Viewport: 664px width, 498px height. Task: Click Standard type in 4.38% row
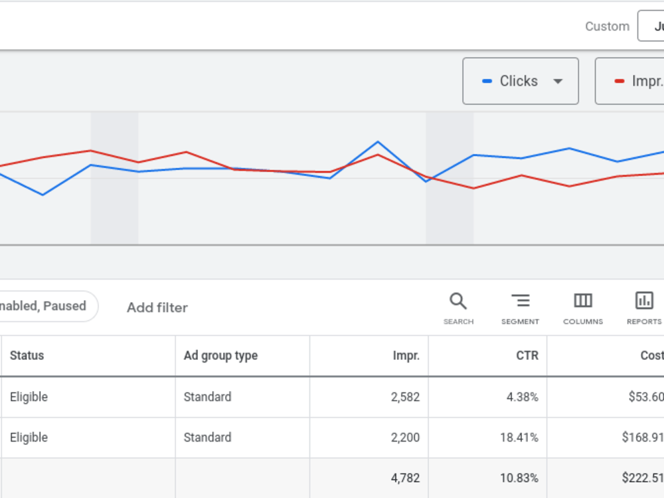pos(207,397)
